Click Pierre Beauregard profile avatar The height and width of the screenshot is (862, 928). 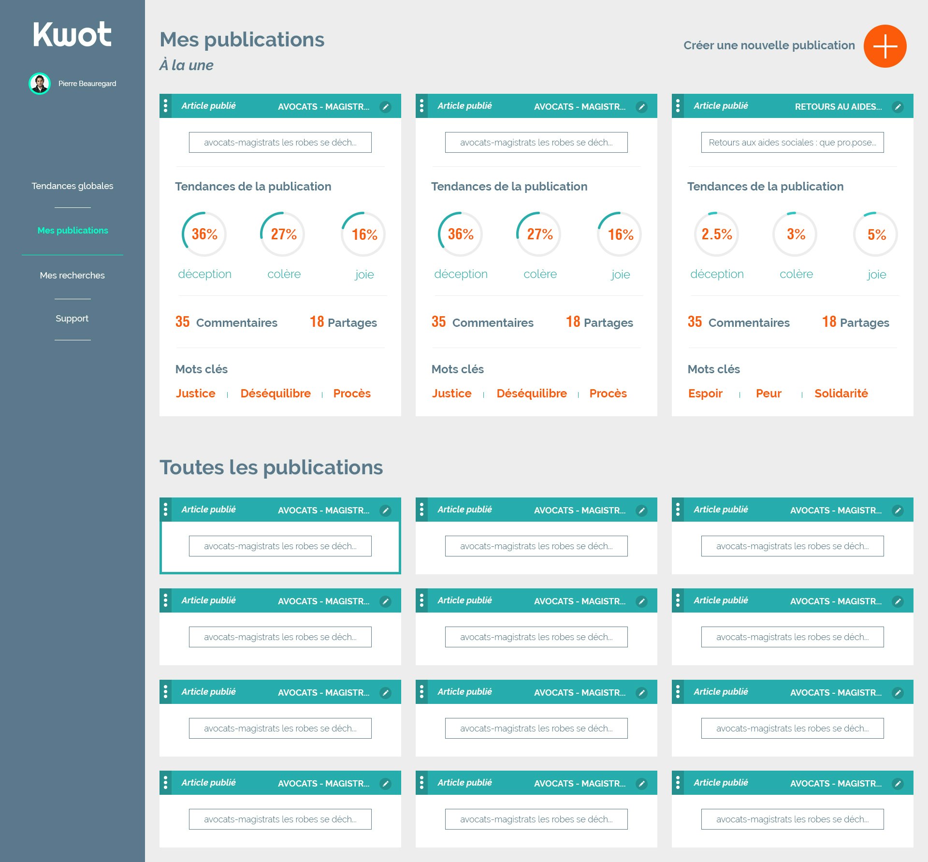click(40, 84)
